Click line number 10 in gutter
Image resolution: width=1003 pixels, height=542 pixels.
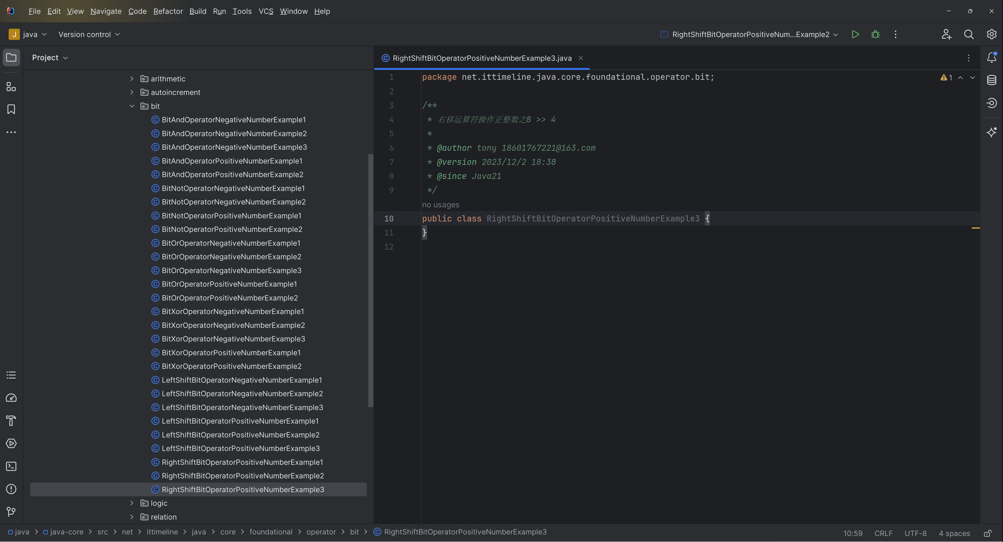[x=388, y=219]
